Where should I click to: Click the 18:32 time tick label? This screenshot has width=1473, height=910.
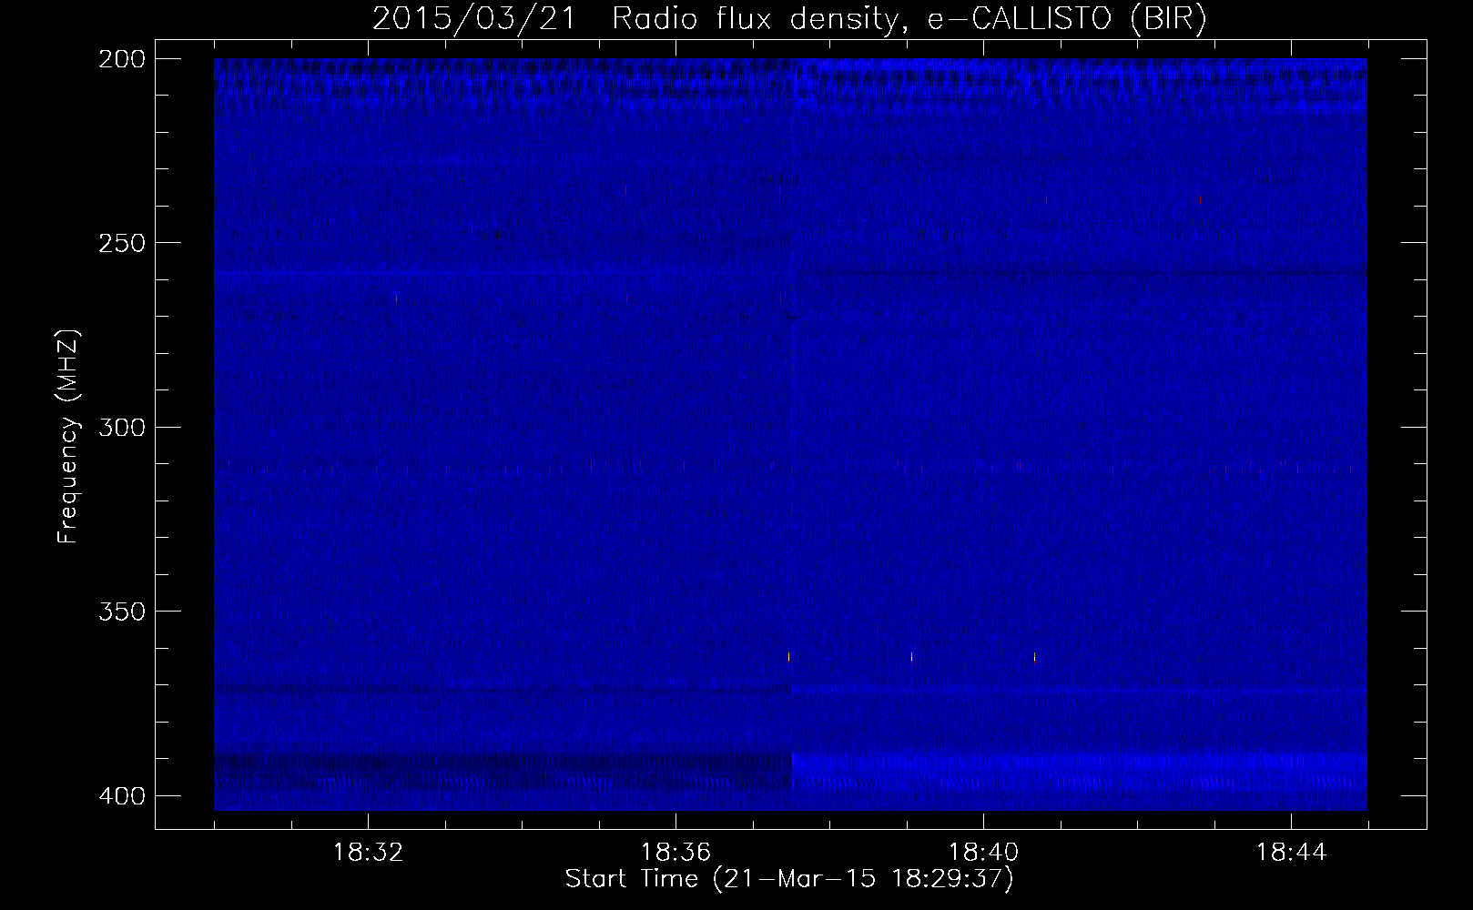tap(368, 853)
